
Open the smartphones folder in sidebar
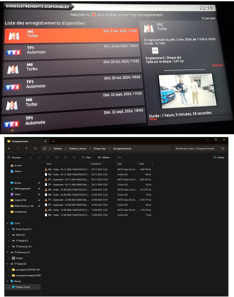point(19,212)
